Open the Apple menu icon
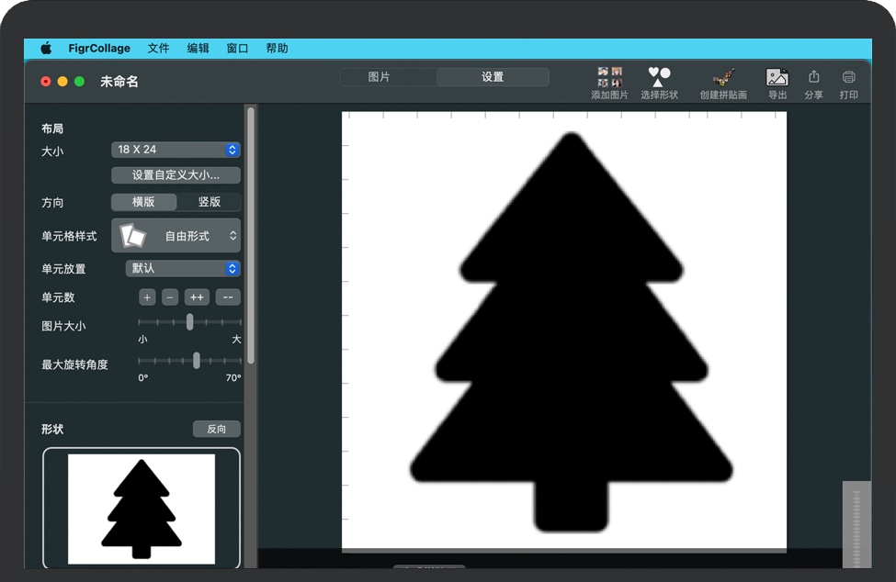 [x=46, y=49]
